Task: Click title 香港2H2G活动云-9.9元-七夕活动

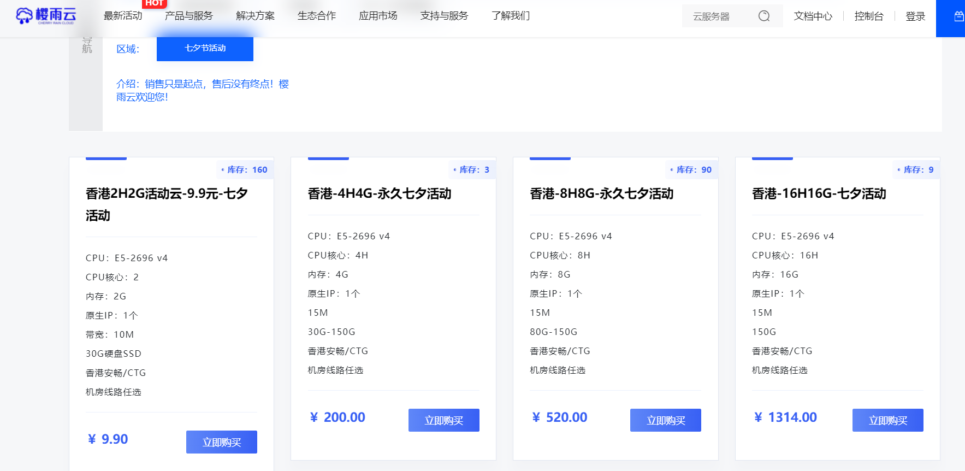Action: [x=167, y=204]
